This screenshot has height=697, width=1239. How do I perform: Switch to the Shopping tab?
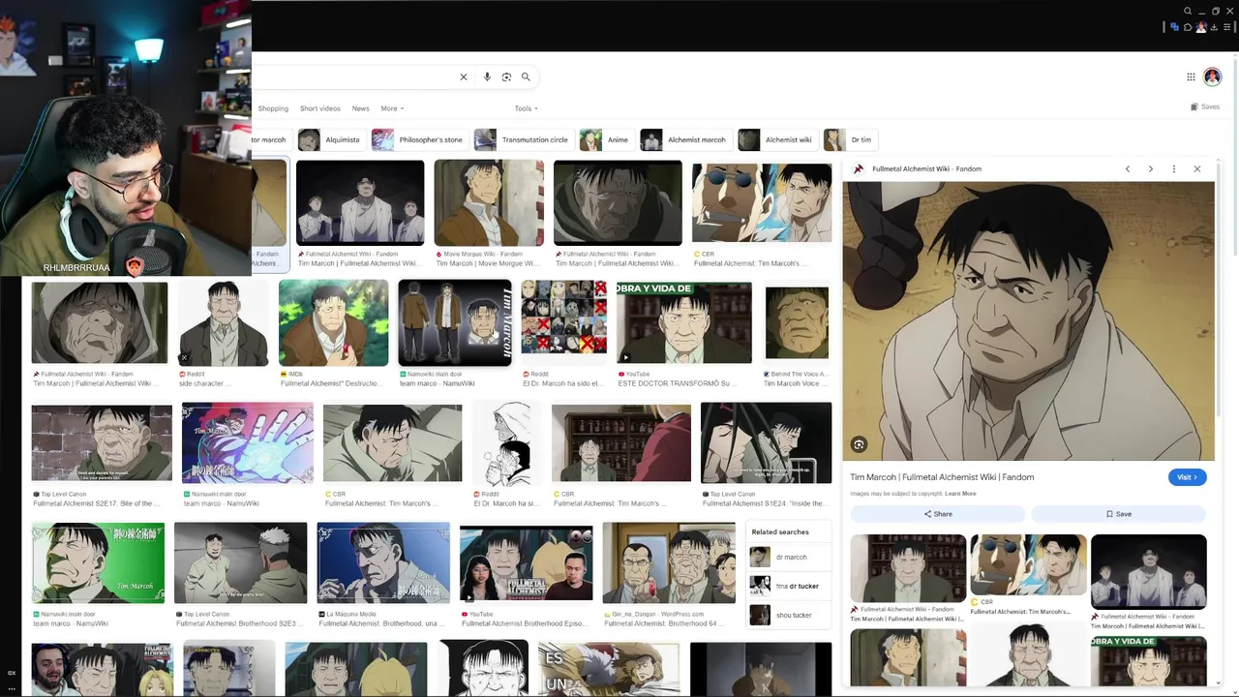(273, 108)
